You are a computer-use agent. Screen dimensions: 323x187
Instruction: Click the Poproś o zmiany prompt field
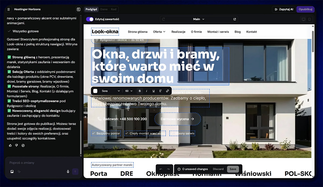[43, 163]
